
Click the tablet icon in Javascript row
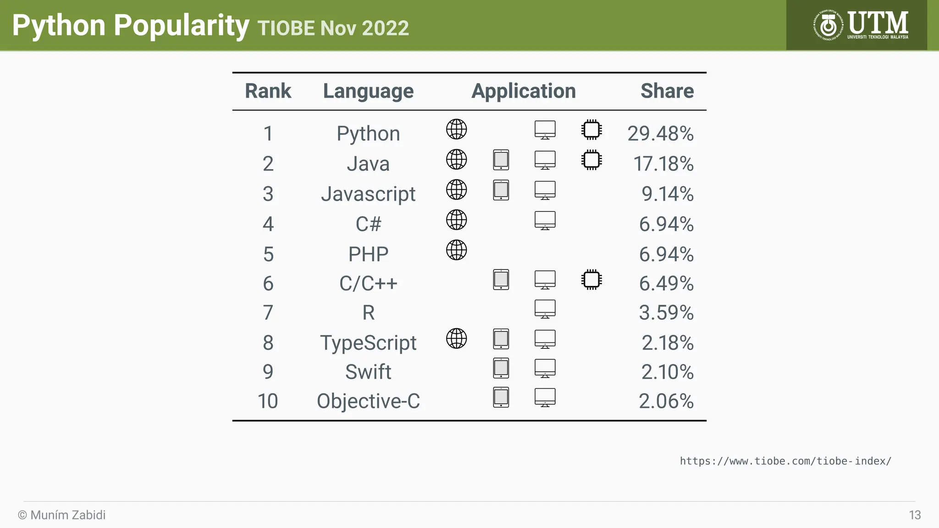point(501,190)
